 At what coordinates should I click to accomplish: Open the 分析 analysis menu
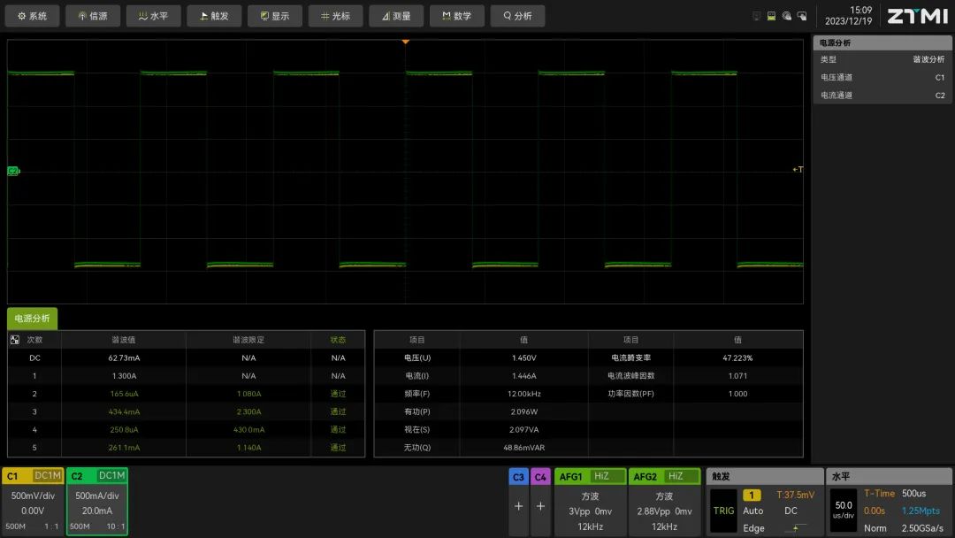(517, 16)
